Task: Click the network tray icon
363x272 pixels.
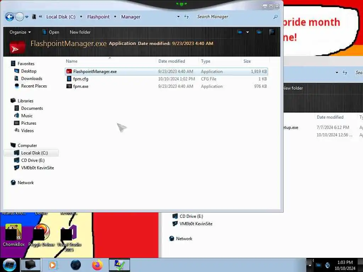Action: point(319,265)
